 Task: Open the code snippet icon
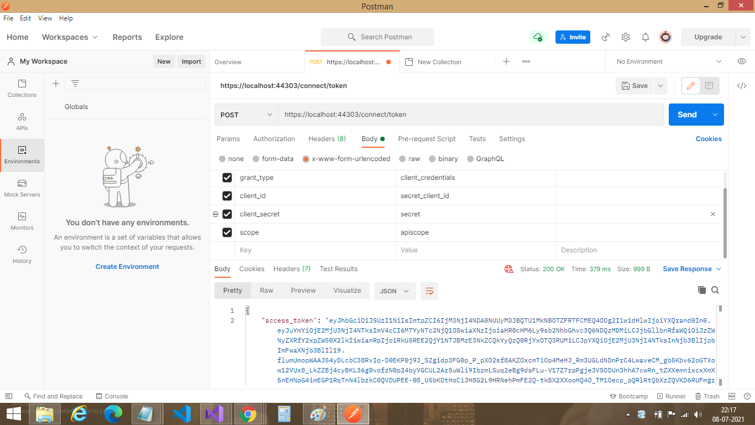(x=742, y=86)
